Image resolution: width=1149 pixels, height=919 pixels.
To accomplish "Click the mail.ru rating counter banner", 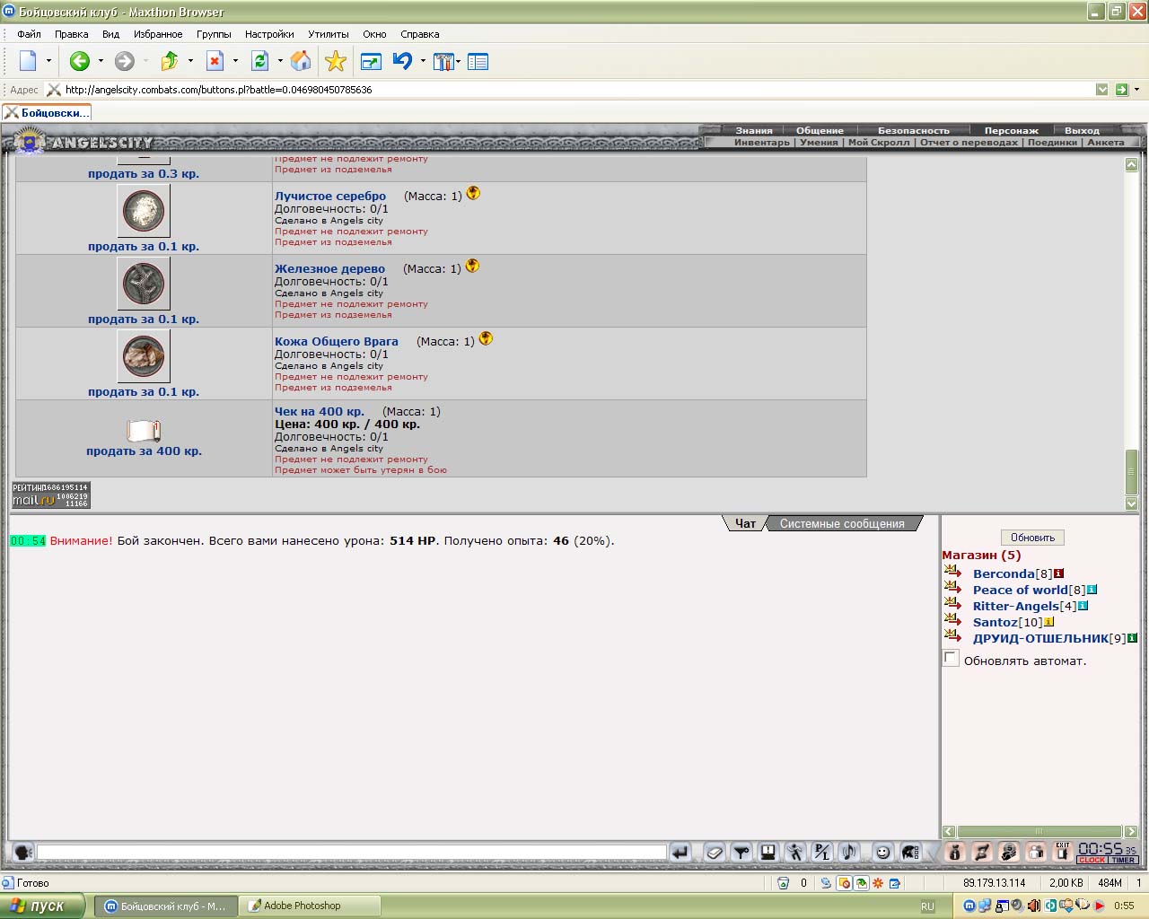I will coord(51,495).
